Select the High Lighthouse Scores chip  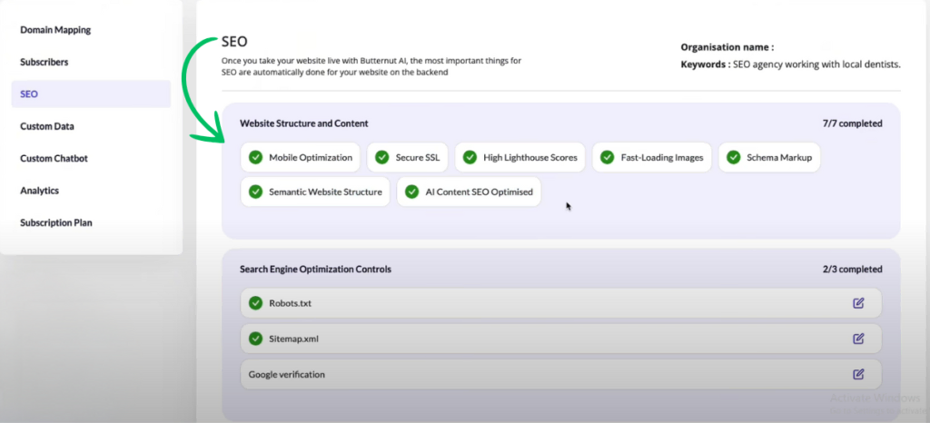click(x=520, y=157)
